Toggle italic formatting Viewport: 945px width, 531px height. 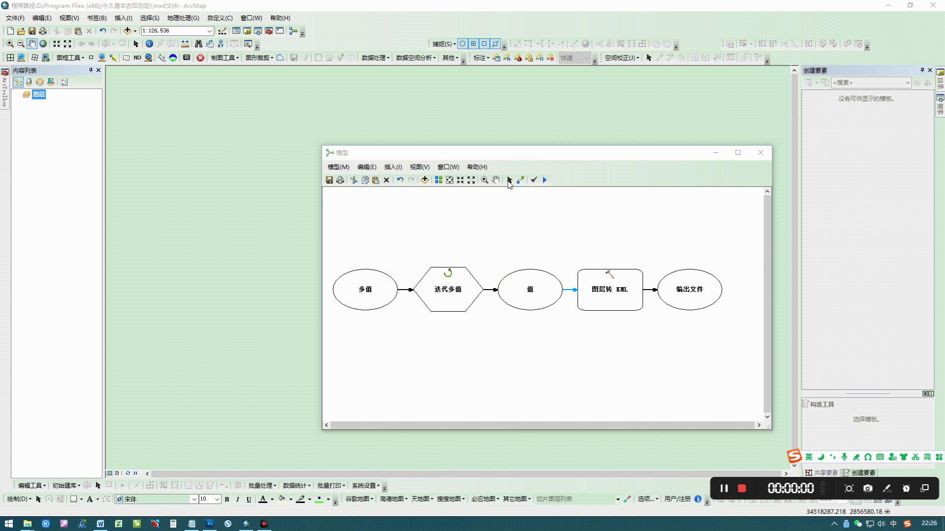pos(237,499)
